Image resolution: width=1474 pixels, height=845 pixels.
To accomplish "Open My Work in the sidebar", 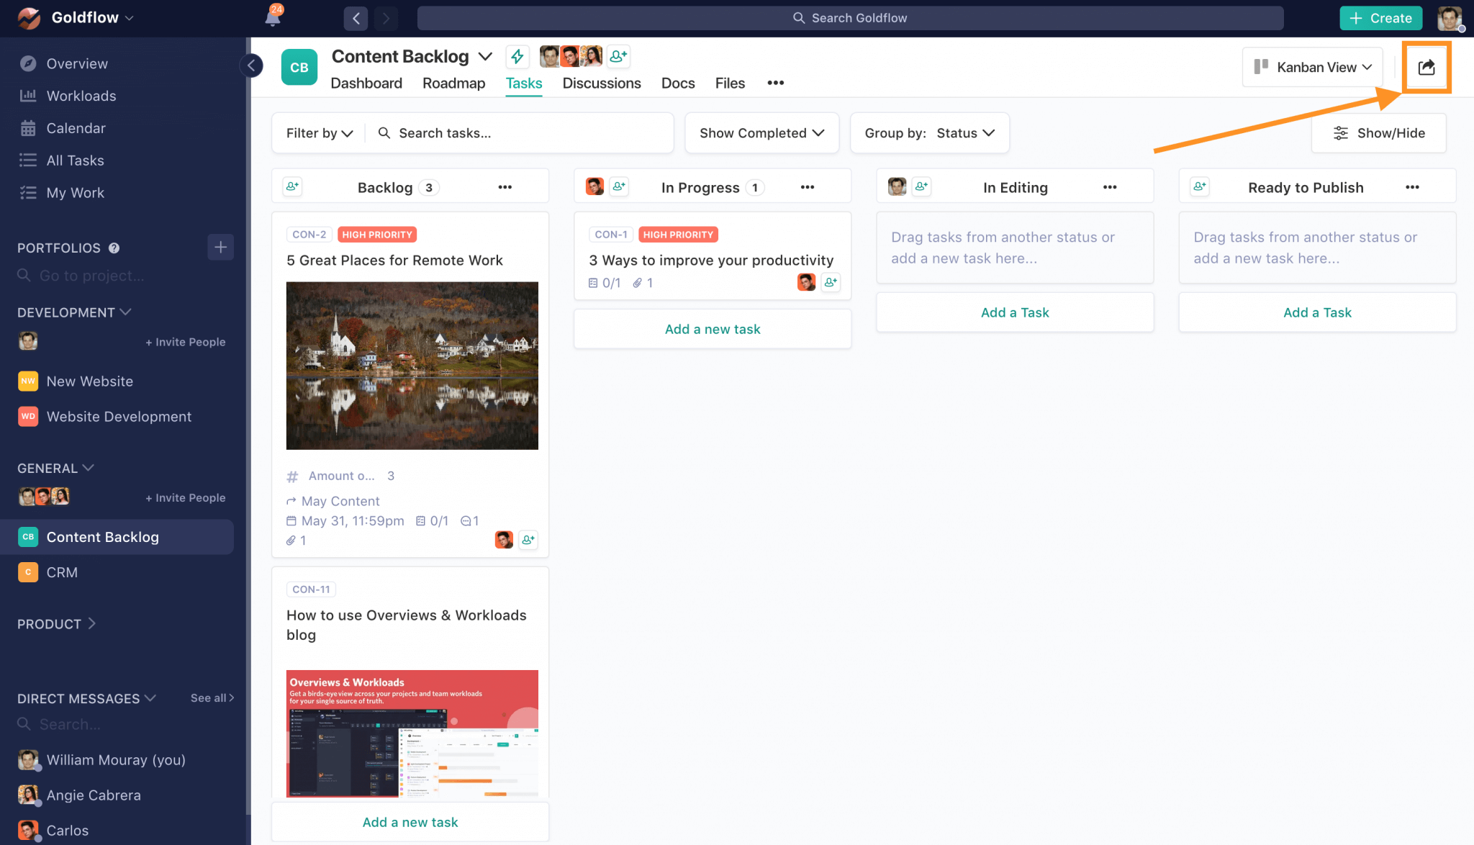I will [75, 192].
